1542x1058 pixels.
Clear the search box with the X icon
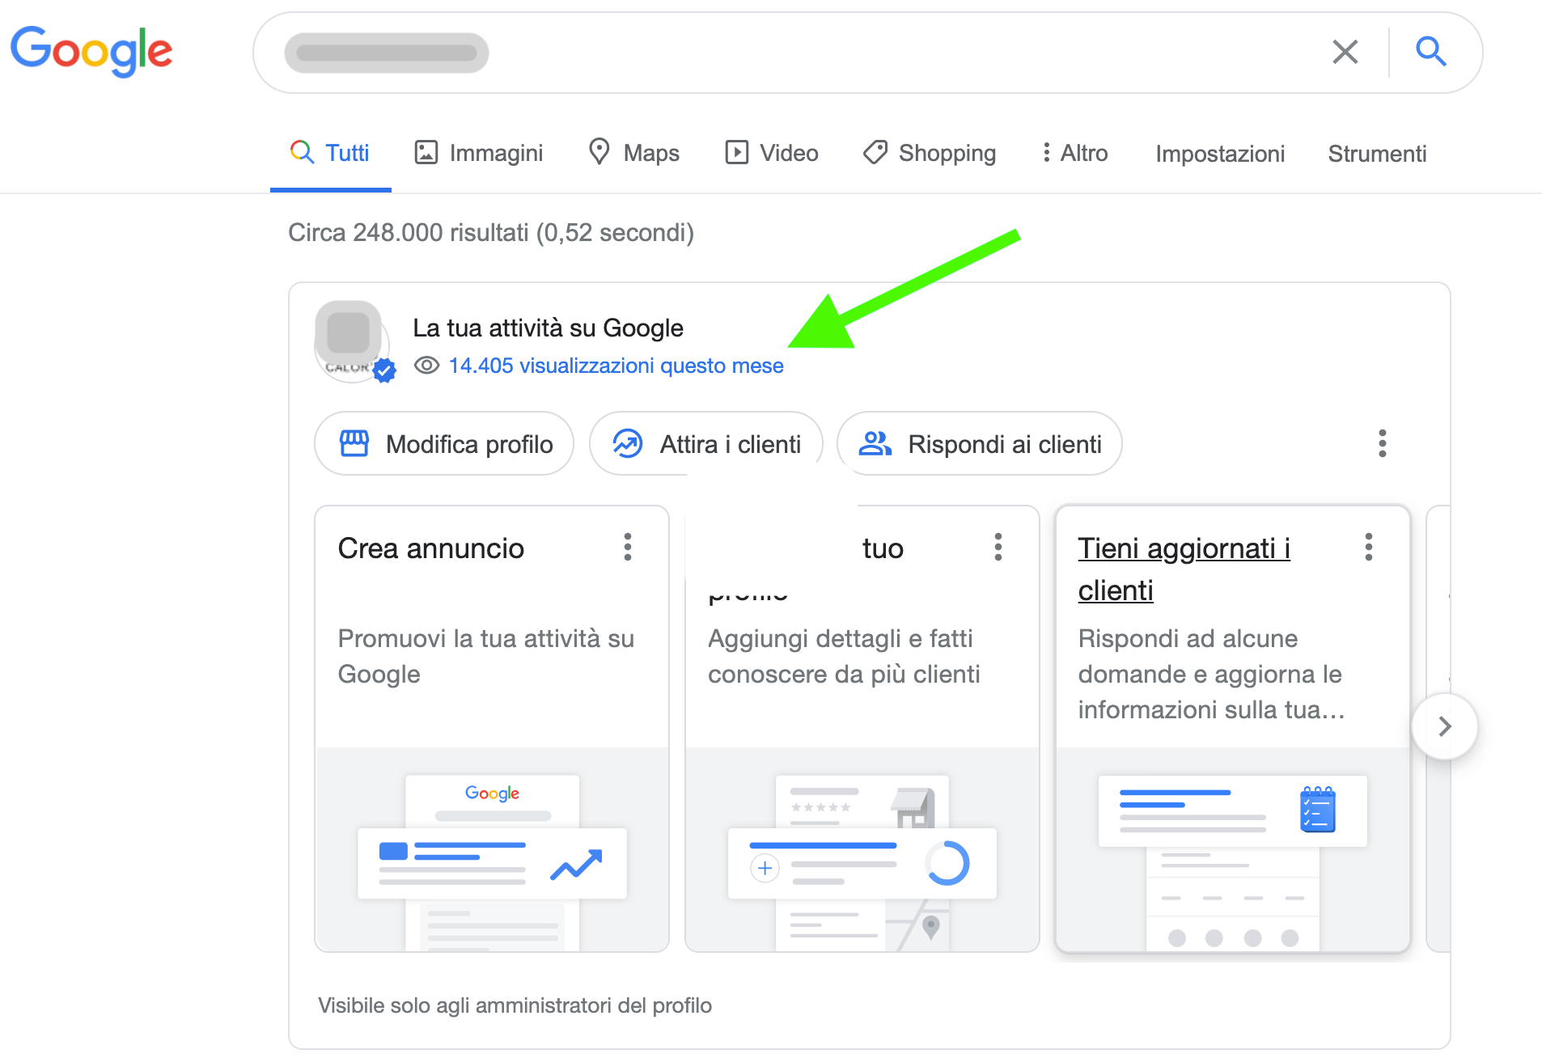1345,52
